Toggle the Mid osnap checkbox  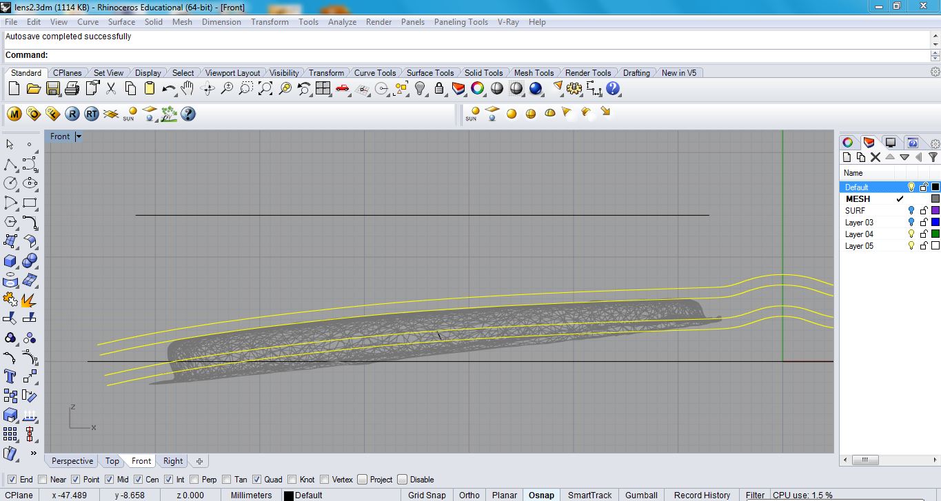(x=110, y=480)
